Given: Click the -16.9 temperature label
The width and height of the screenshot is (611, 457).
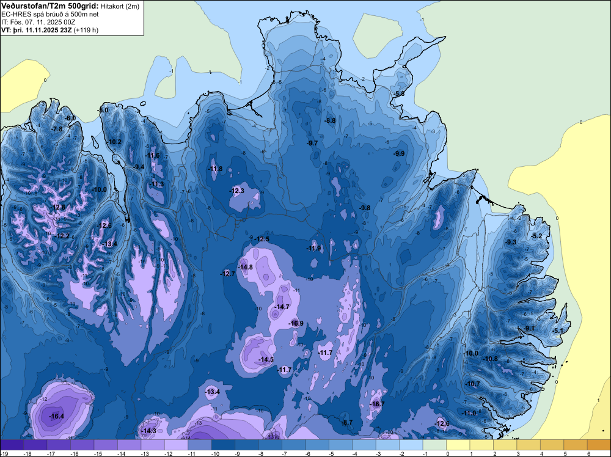Looking at the screenshot, I should click(296, 323).
